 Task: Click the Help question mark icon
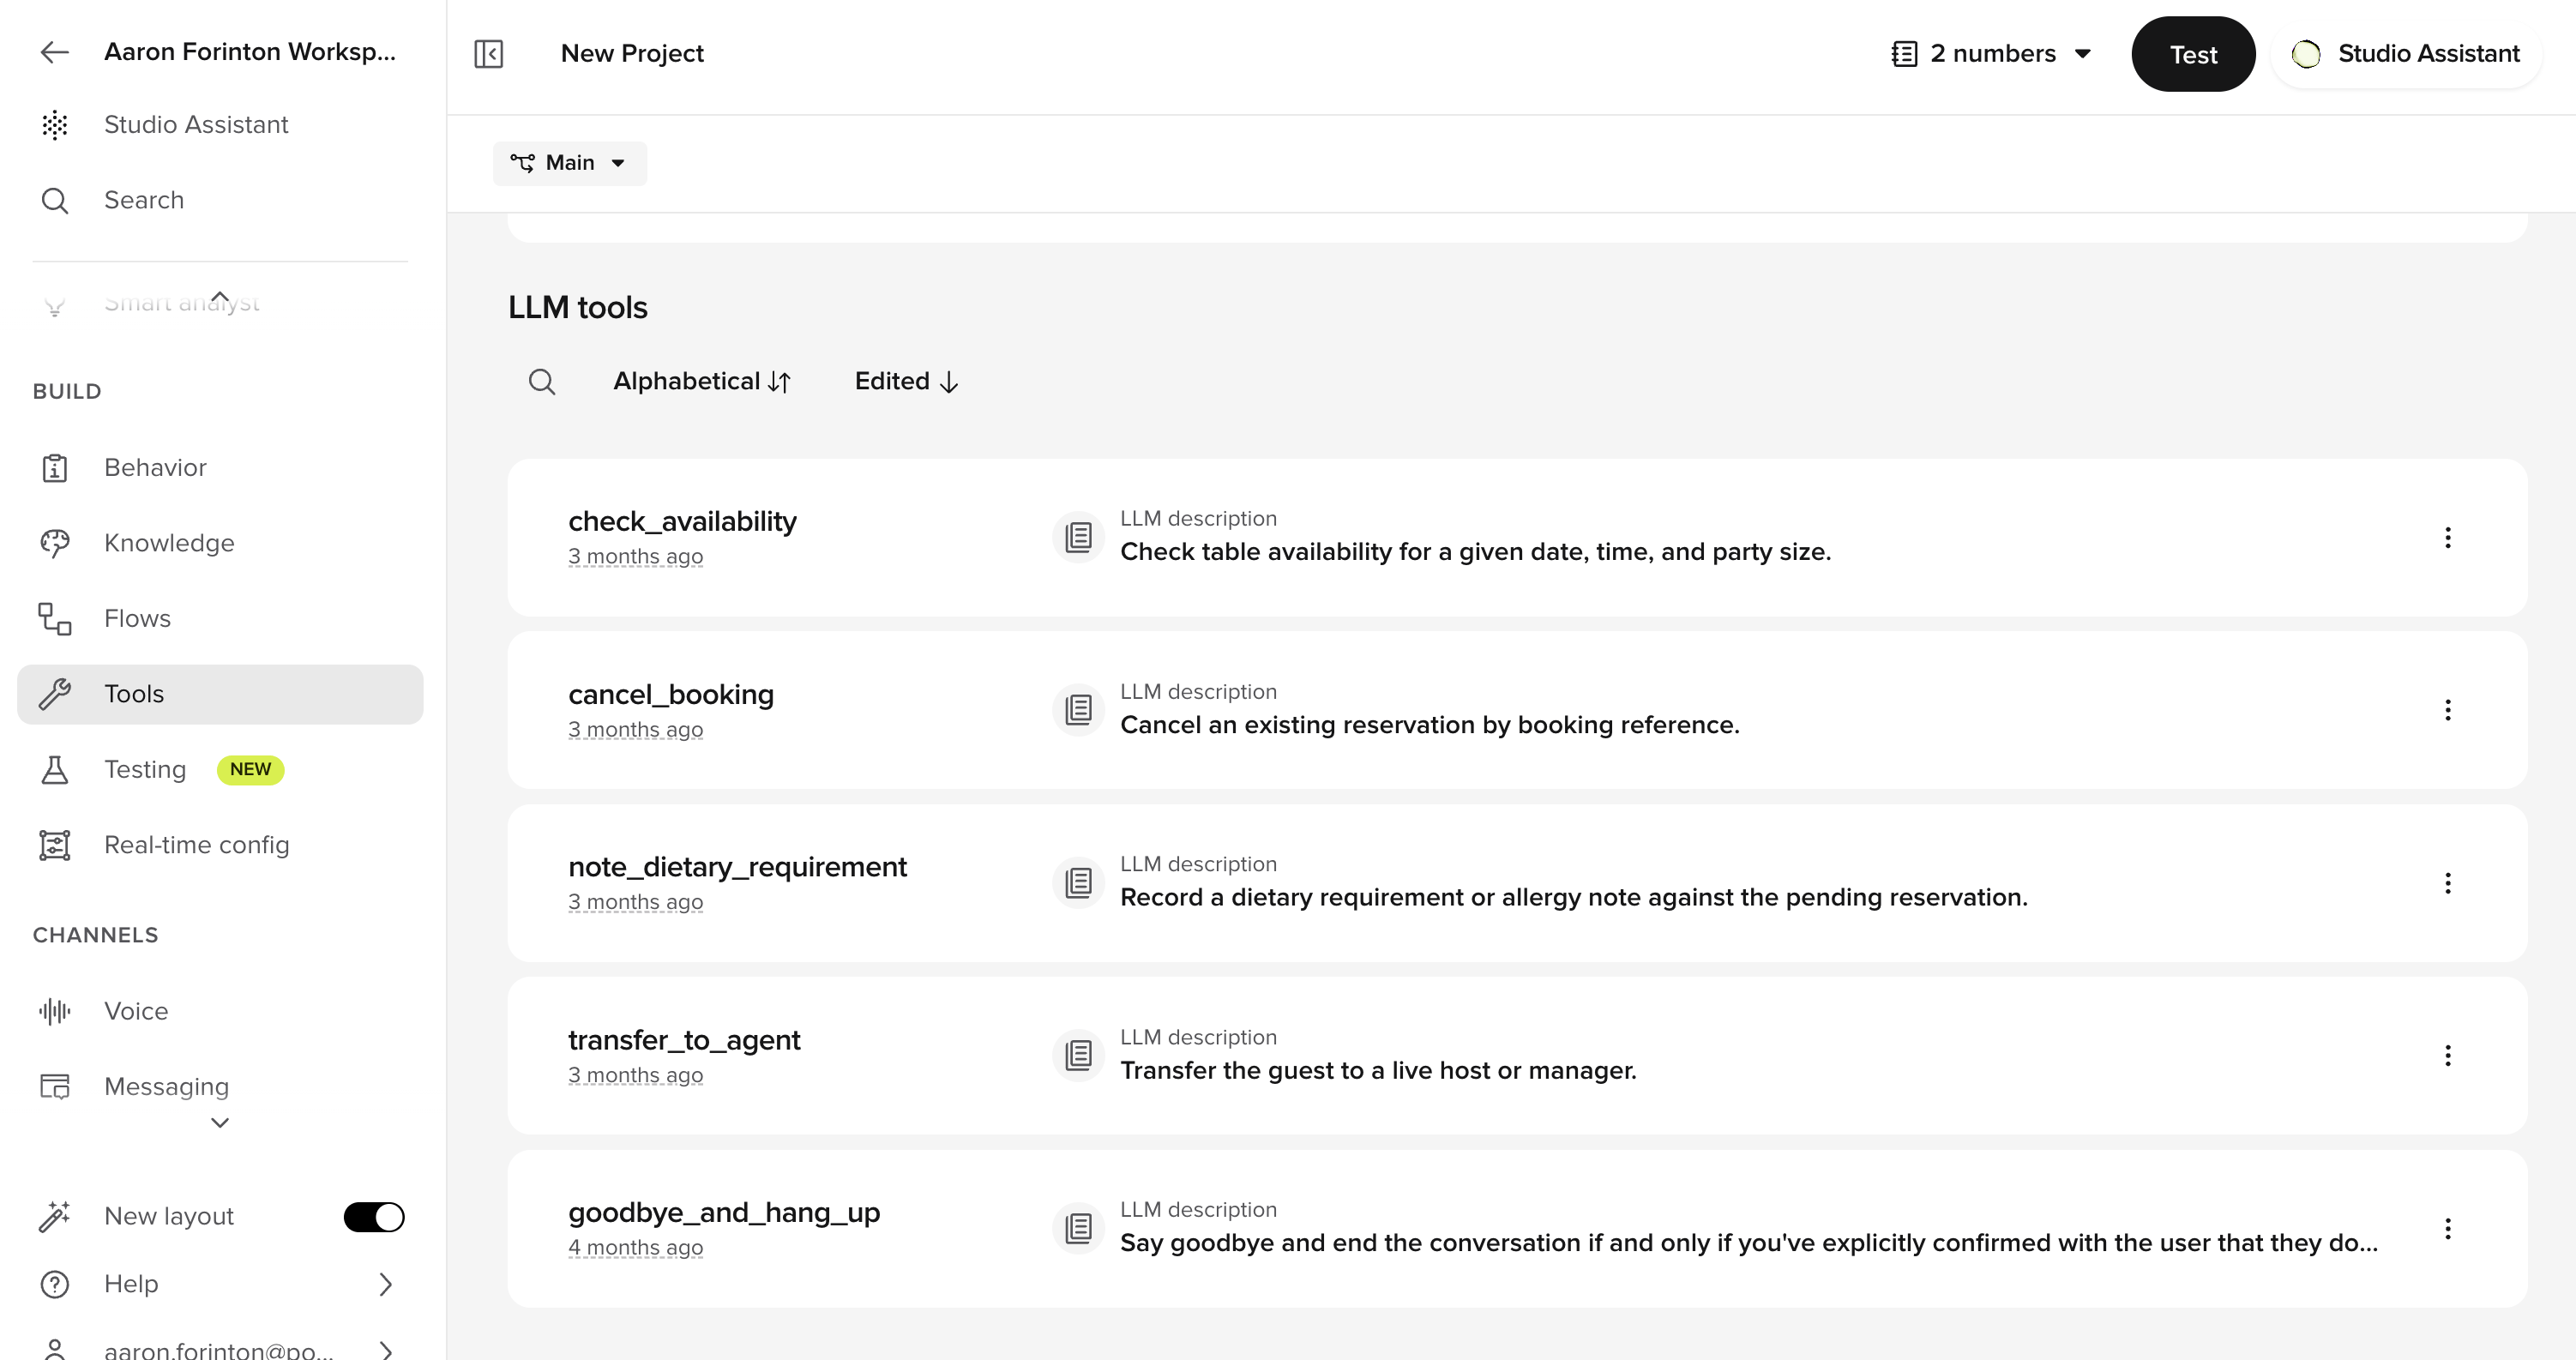55,1284
